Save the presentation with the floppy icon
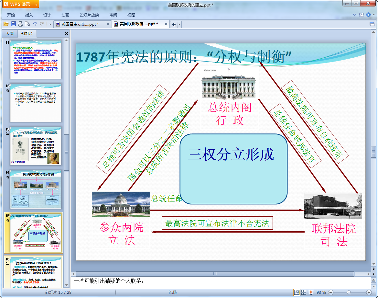 click(x=13, y=24)
